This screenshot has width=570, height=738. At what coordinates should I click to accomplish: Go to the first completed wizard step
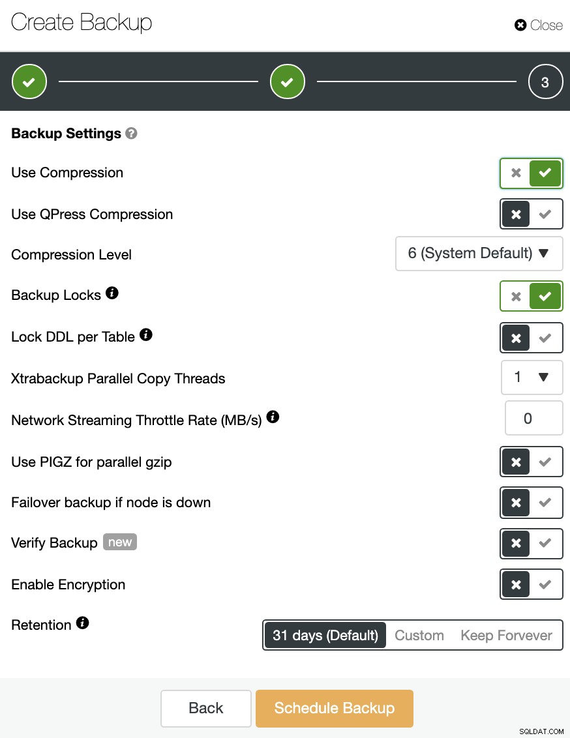[x=29, y=82]
